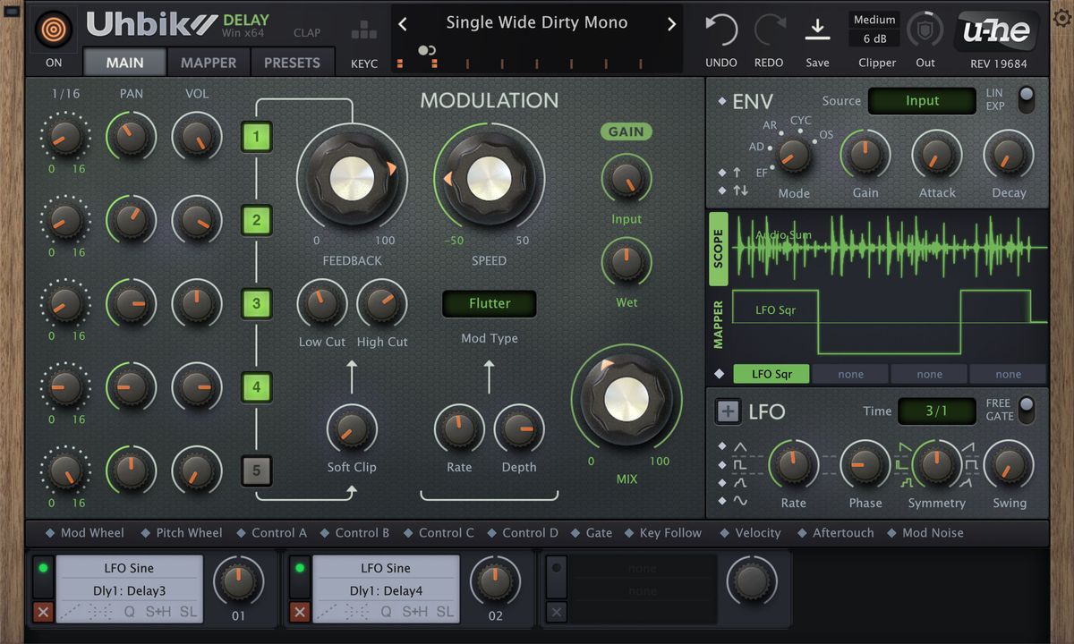Screen dimensions: 1074x644
Task: Go to the next preset arrow
Action: click(671, 24)
